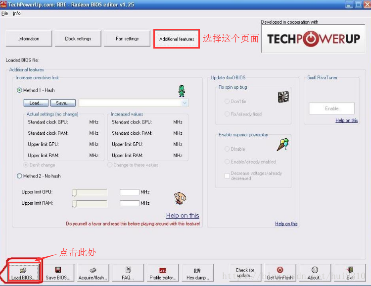This screenshot has width=371, height=286.
Task: Open the File menu
Action: point(4,13)
